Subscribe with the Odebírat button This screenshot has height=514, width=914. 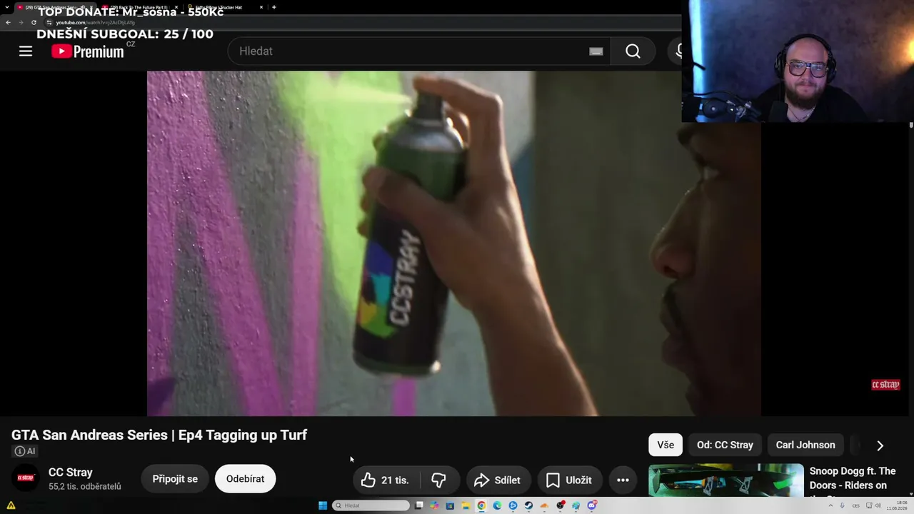[245, 479]
